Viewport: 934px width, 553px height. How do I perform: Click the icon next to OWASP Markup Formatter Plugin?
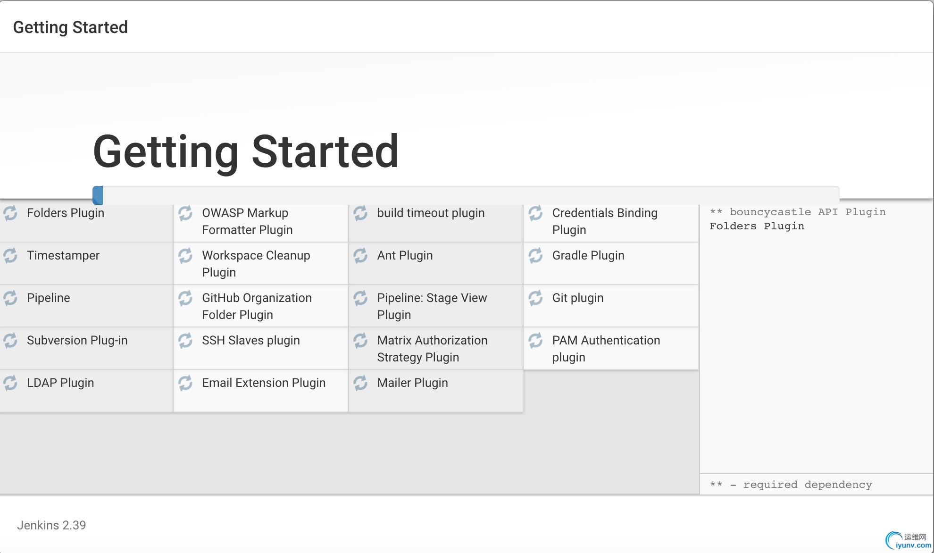(x=185, y=213)
